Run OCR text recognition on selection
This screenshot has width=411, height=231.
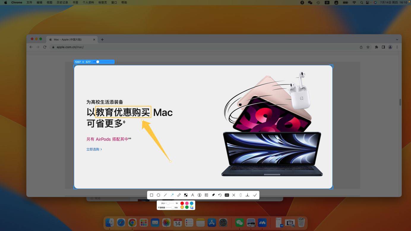(x=227, y=195)
